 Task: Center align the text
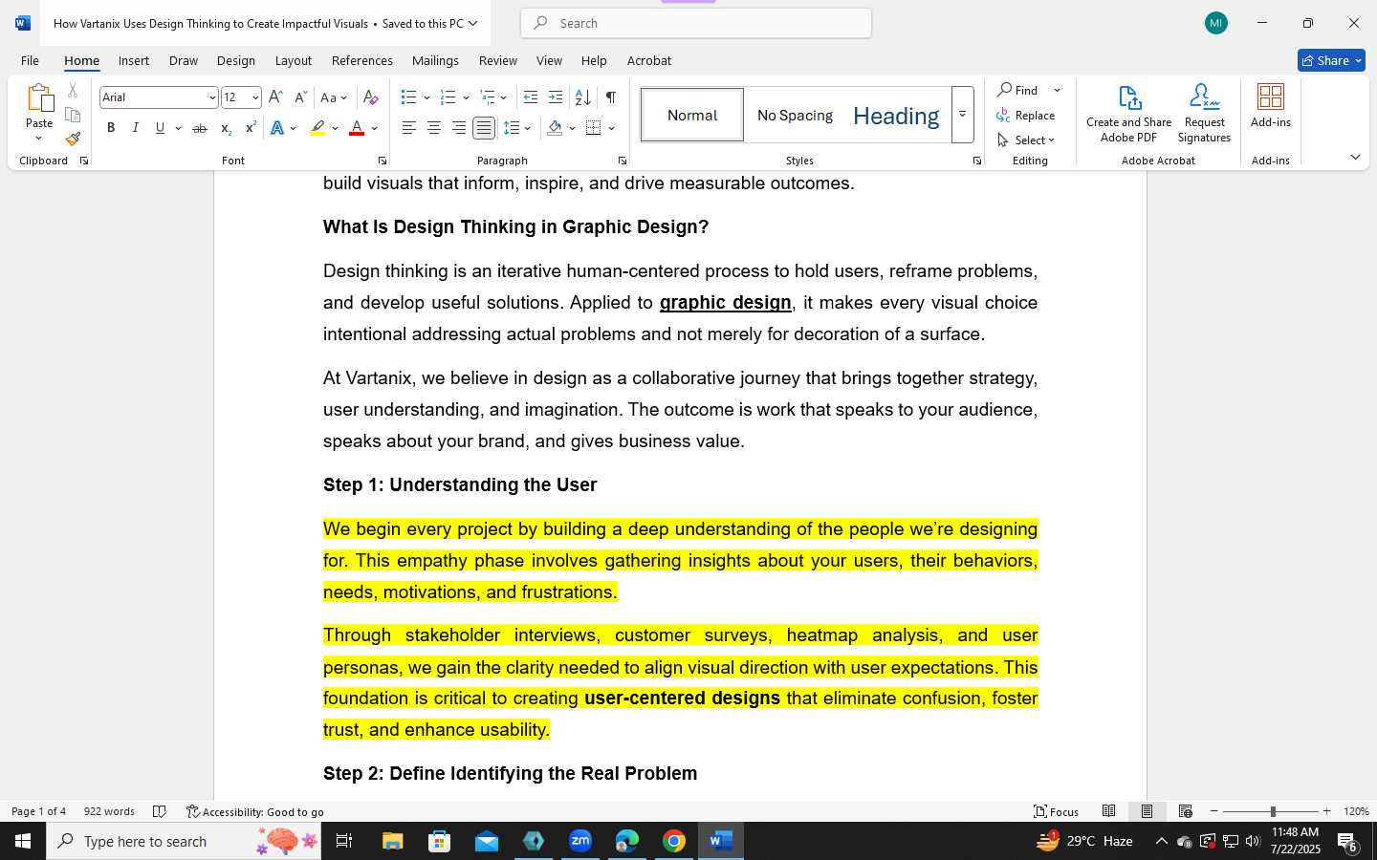(x=433, y=128)
